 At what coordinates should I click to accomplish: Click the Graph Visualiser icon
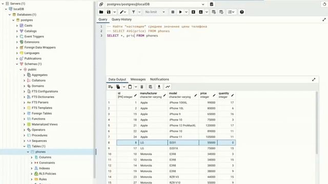click(x=168, y=87)
